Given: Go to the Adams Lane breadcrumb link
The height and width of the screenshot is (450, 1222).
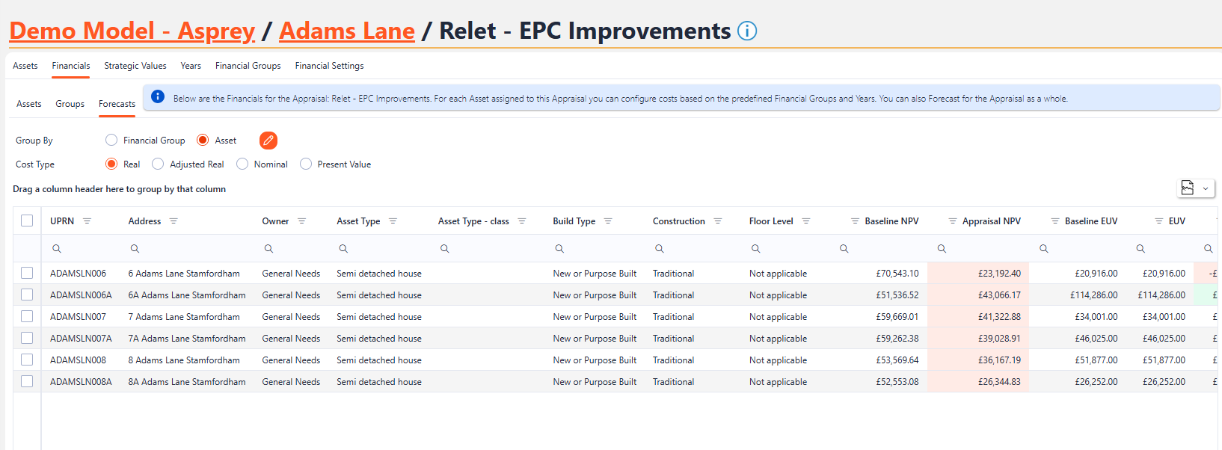Looking at the screenshot, I should click(x=347, y=31).
